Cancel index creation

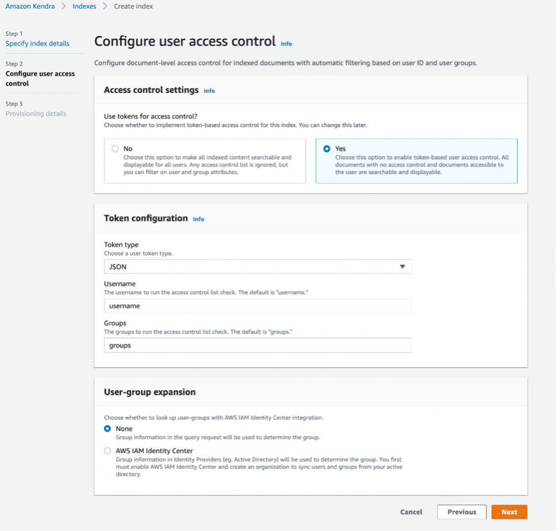(411, 512)
